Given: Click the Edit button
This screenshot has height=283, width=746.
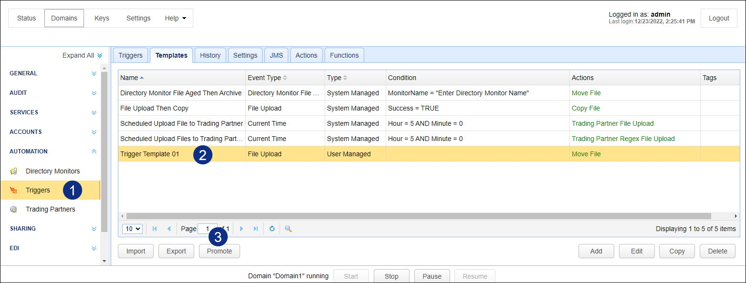Looking at the screenshot, I should click(637, 251).
